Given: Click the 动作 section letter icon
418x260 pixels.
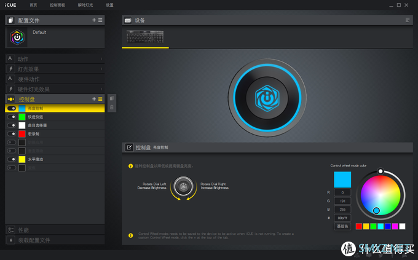Looking at the screenshot, I should click(10, 58).
